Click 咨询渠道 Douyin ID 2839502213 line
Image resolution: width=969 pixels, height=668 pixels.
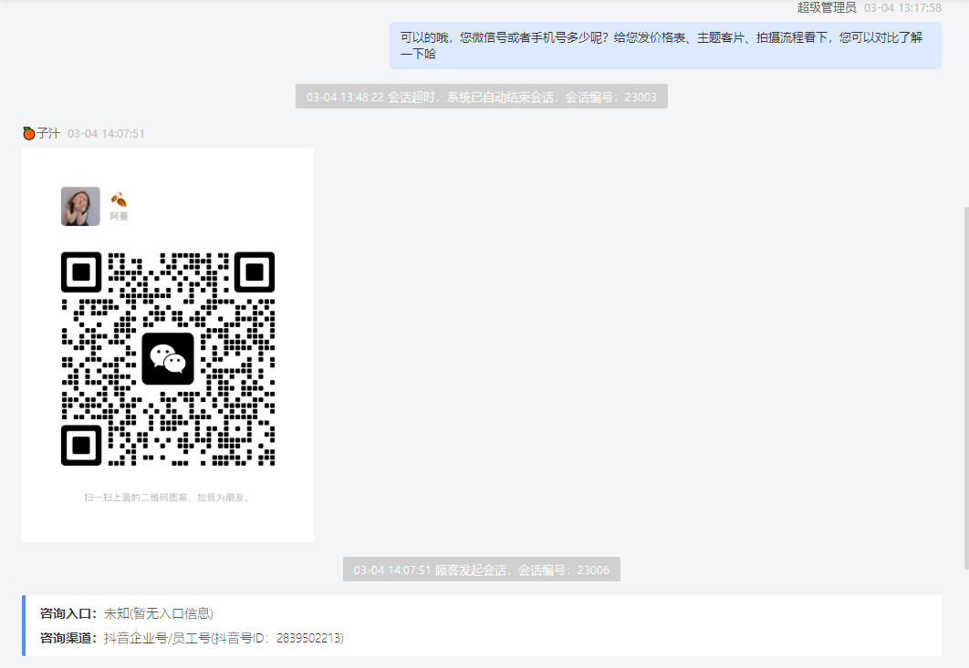(x=192, y=638)
